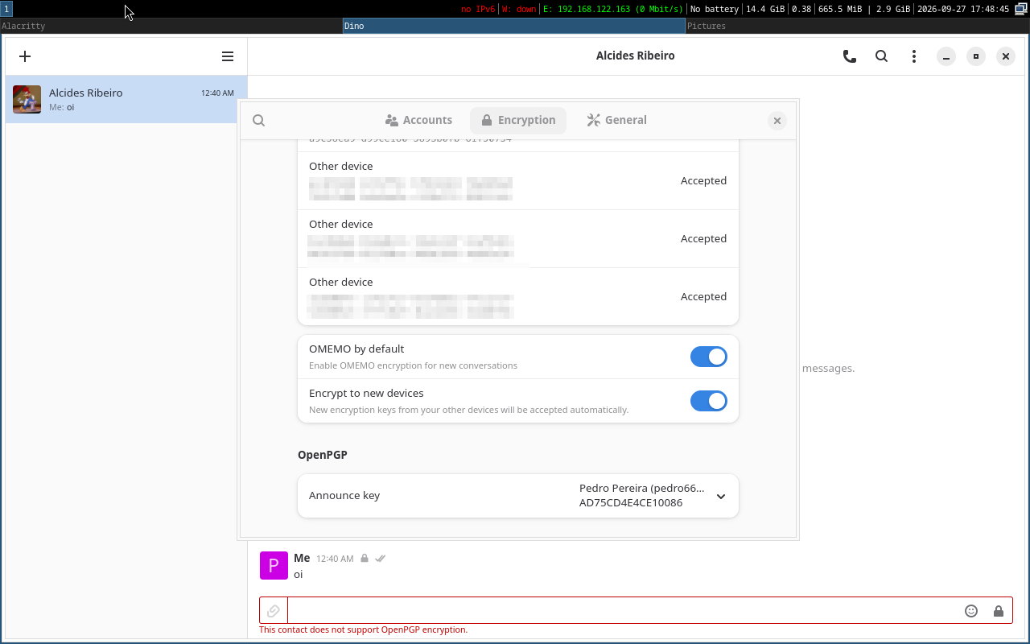Click the Alcides Ribeiro conversation title
The width and height of the screenshot is (1030, 644).
tap(635, 56)
